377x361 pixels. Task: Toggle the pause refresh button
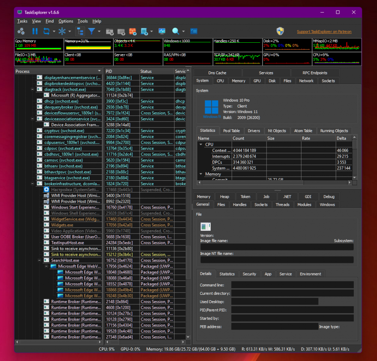(x=35, y=31)
